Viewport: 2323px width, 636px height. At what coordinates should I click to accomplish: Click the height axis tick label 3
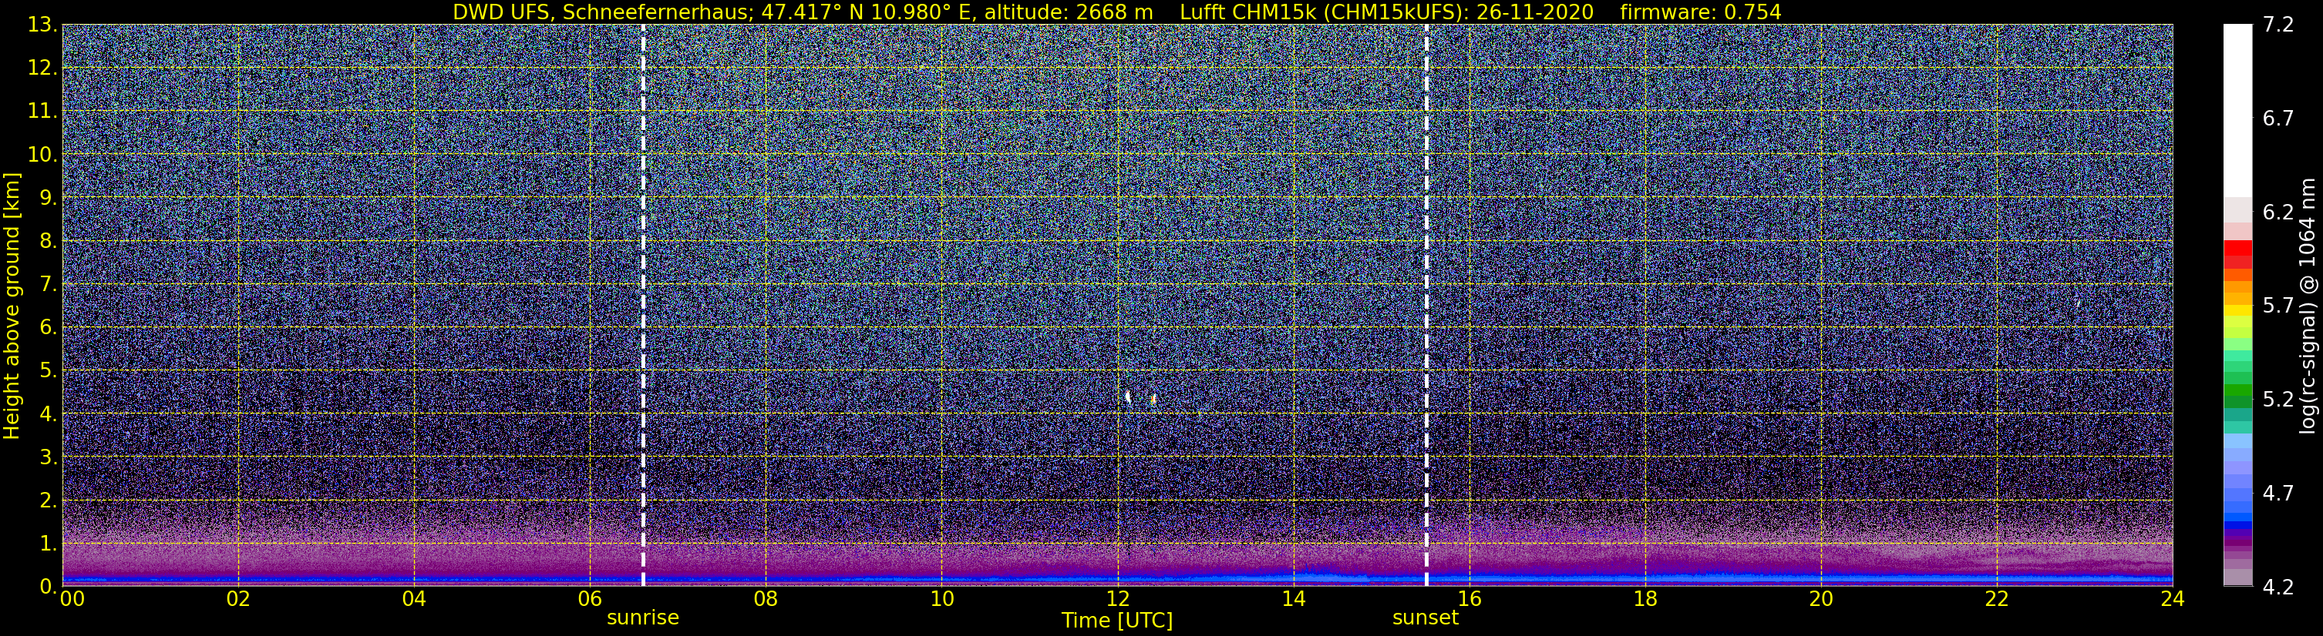(x=48, y=457)
